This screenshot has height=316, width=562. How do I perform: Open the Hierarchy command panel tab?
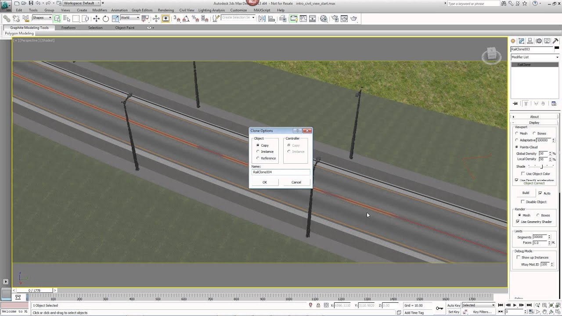(x=530, y=41)
